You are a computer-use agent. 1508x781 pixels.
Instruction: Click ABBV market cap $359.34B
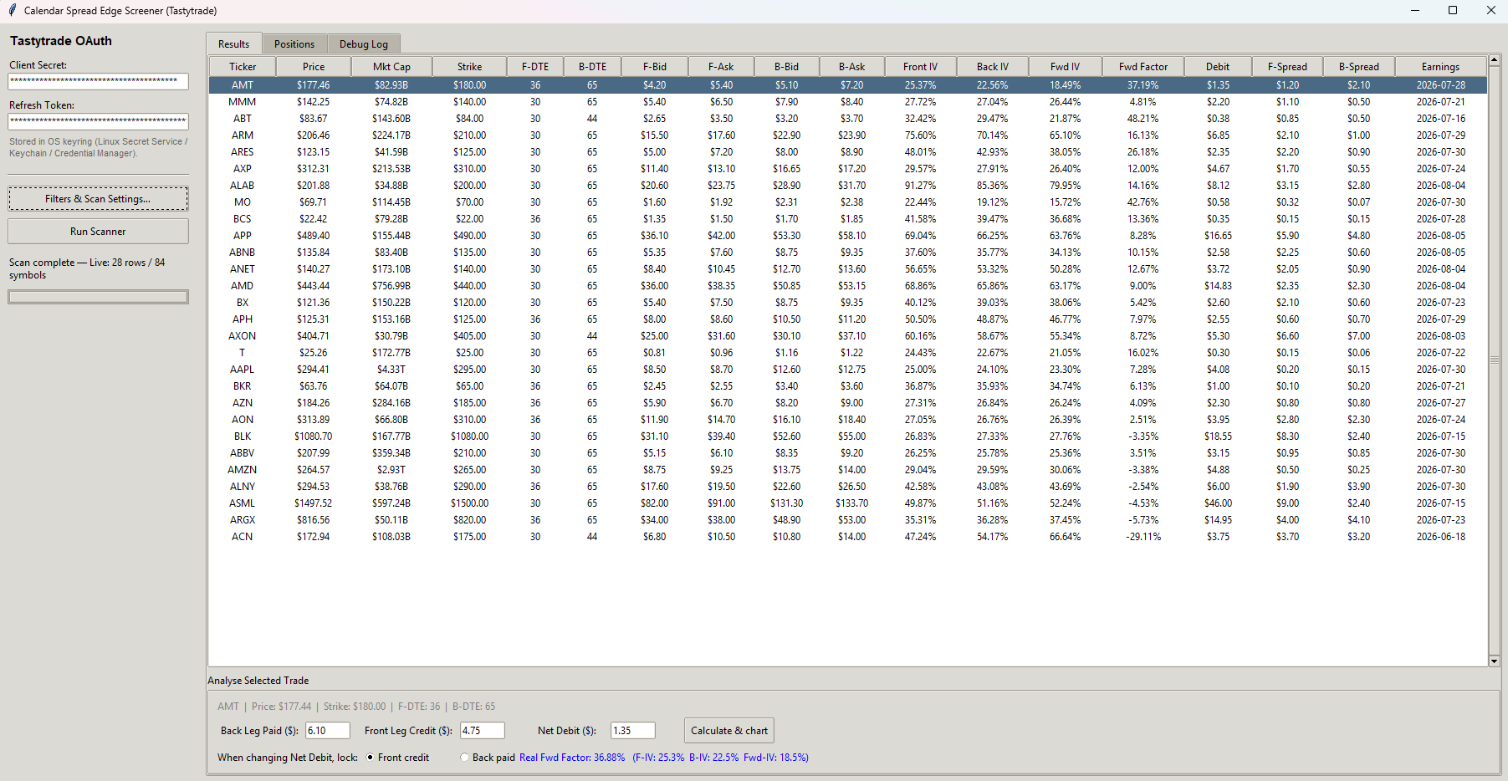tap(391, 453)
